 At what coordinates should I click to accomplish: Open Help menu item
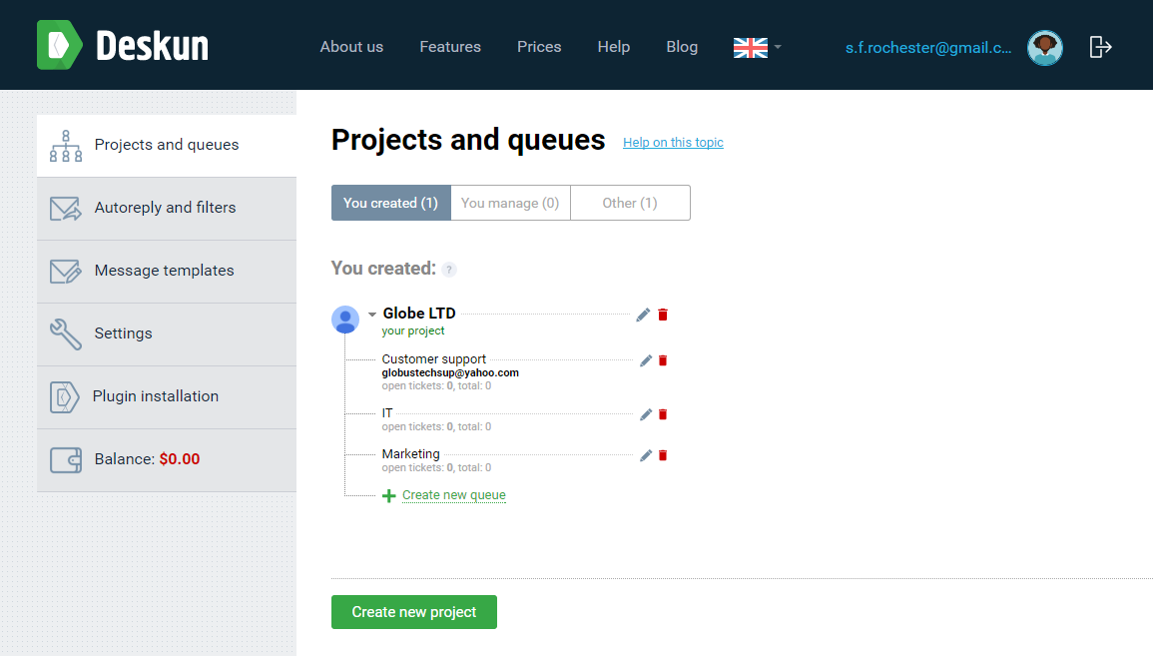(x=613, y=46)
